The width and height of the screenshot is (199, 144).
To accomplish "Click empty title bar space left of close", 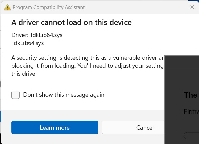I will tap(136, 7).
